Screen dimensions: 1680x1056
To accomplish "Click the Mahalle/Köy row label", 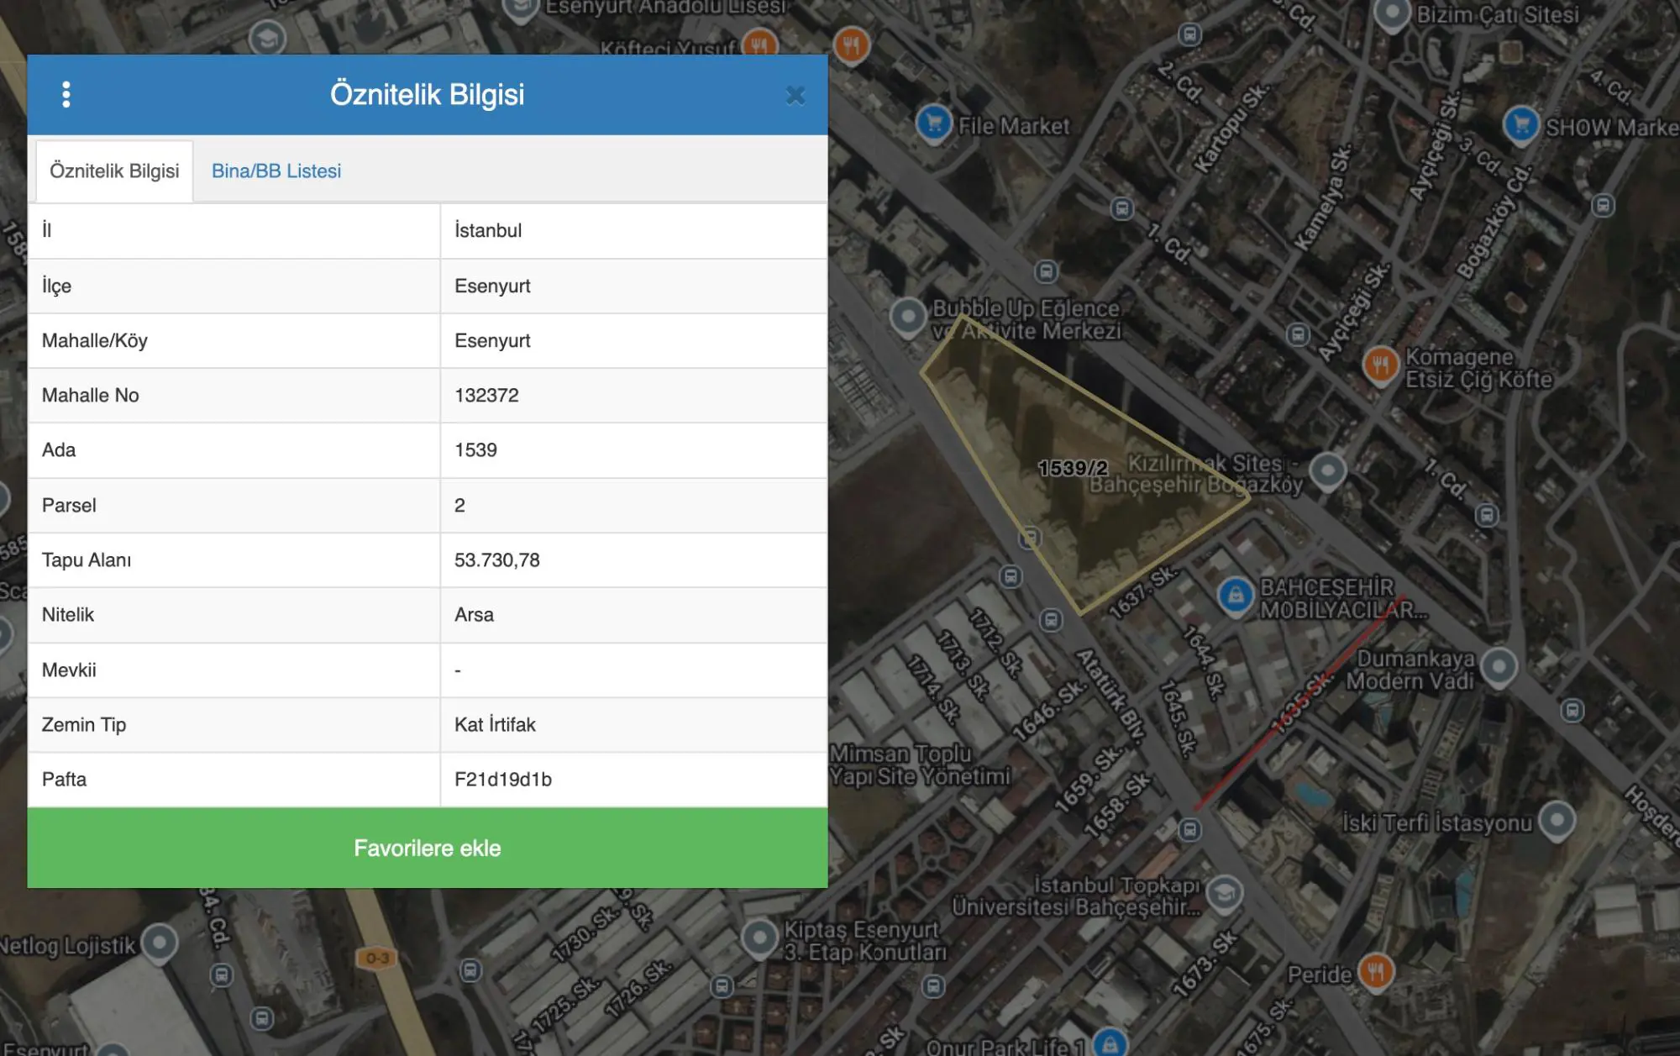I will pyautogui.click(x=95, y=341).
